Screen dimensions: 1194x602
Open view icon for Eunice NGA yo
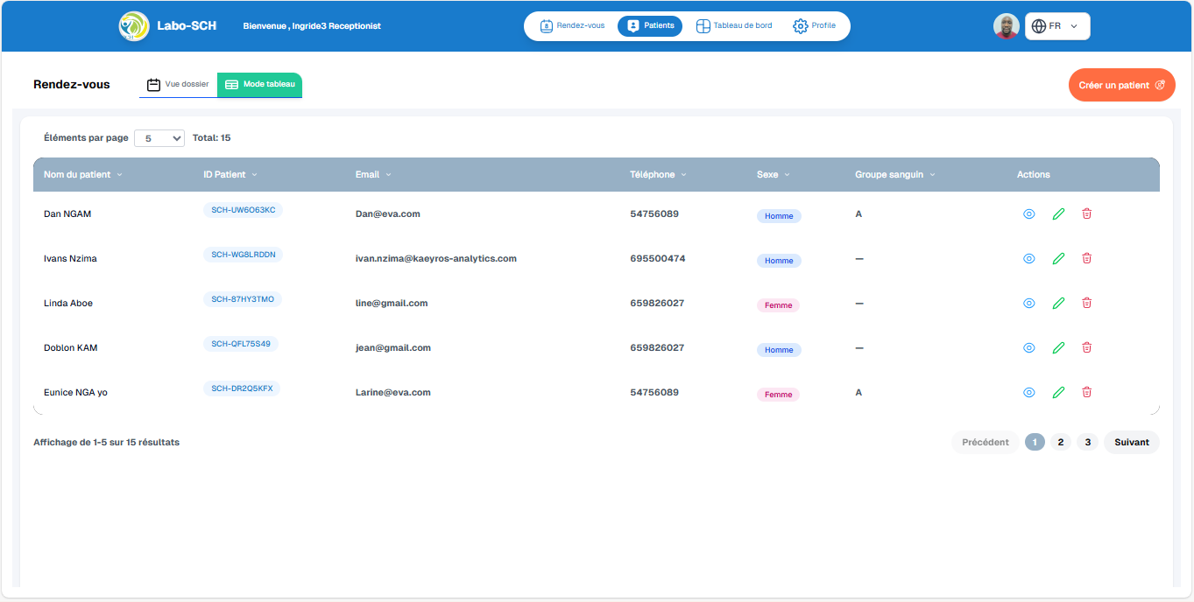click(x=1028, y=392)
